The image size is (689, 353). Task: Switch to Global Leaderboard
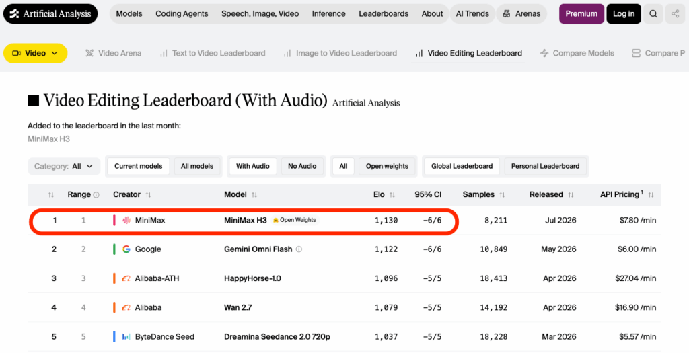pos(462,166)
